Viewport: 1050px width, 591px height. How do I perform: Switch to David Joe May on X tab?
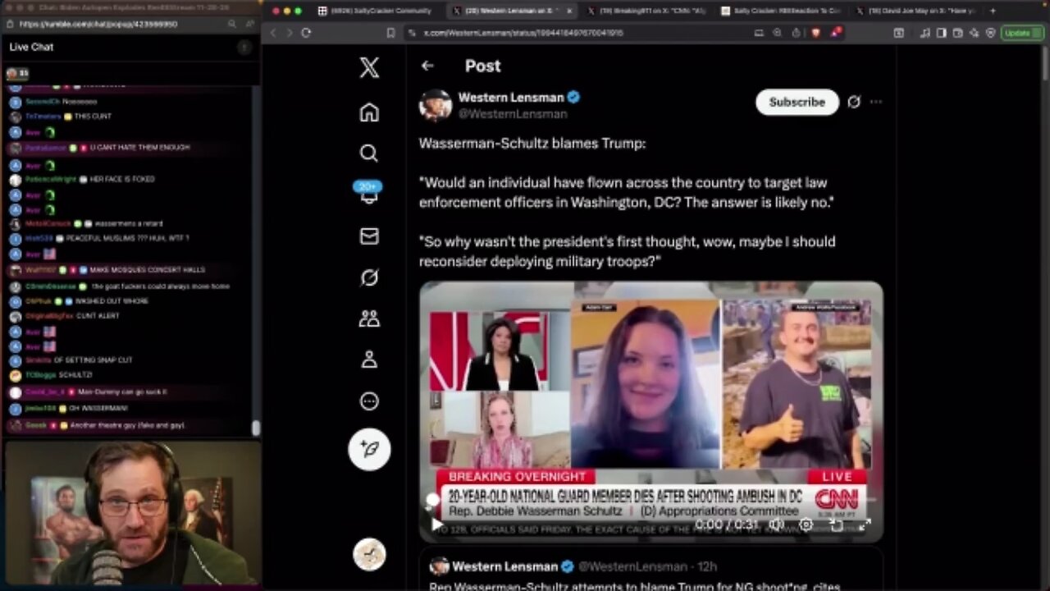(x=916, y=11)
